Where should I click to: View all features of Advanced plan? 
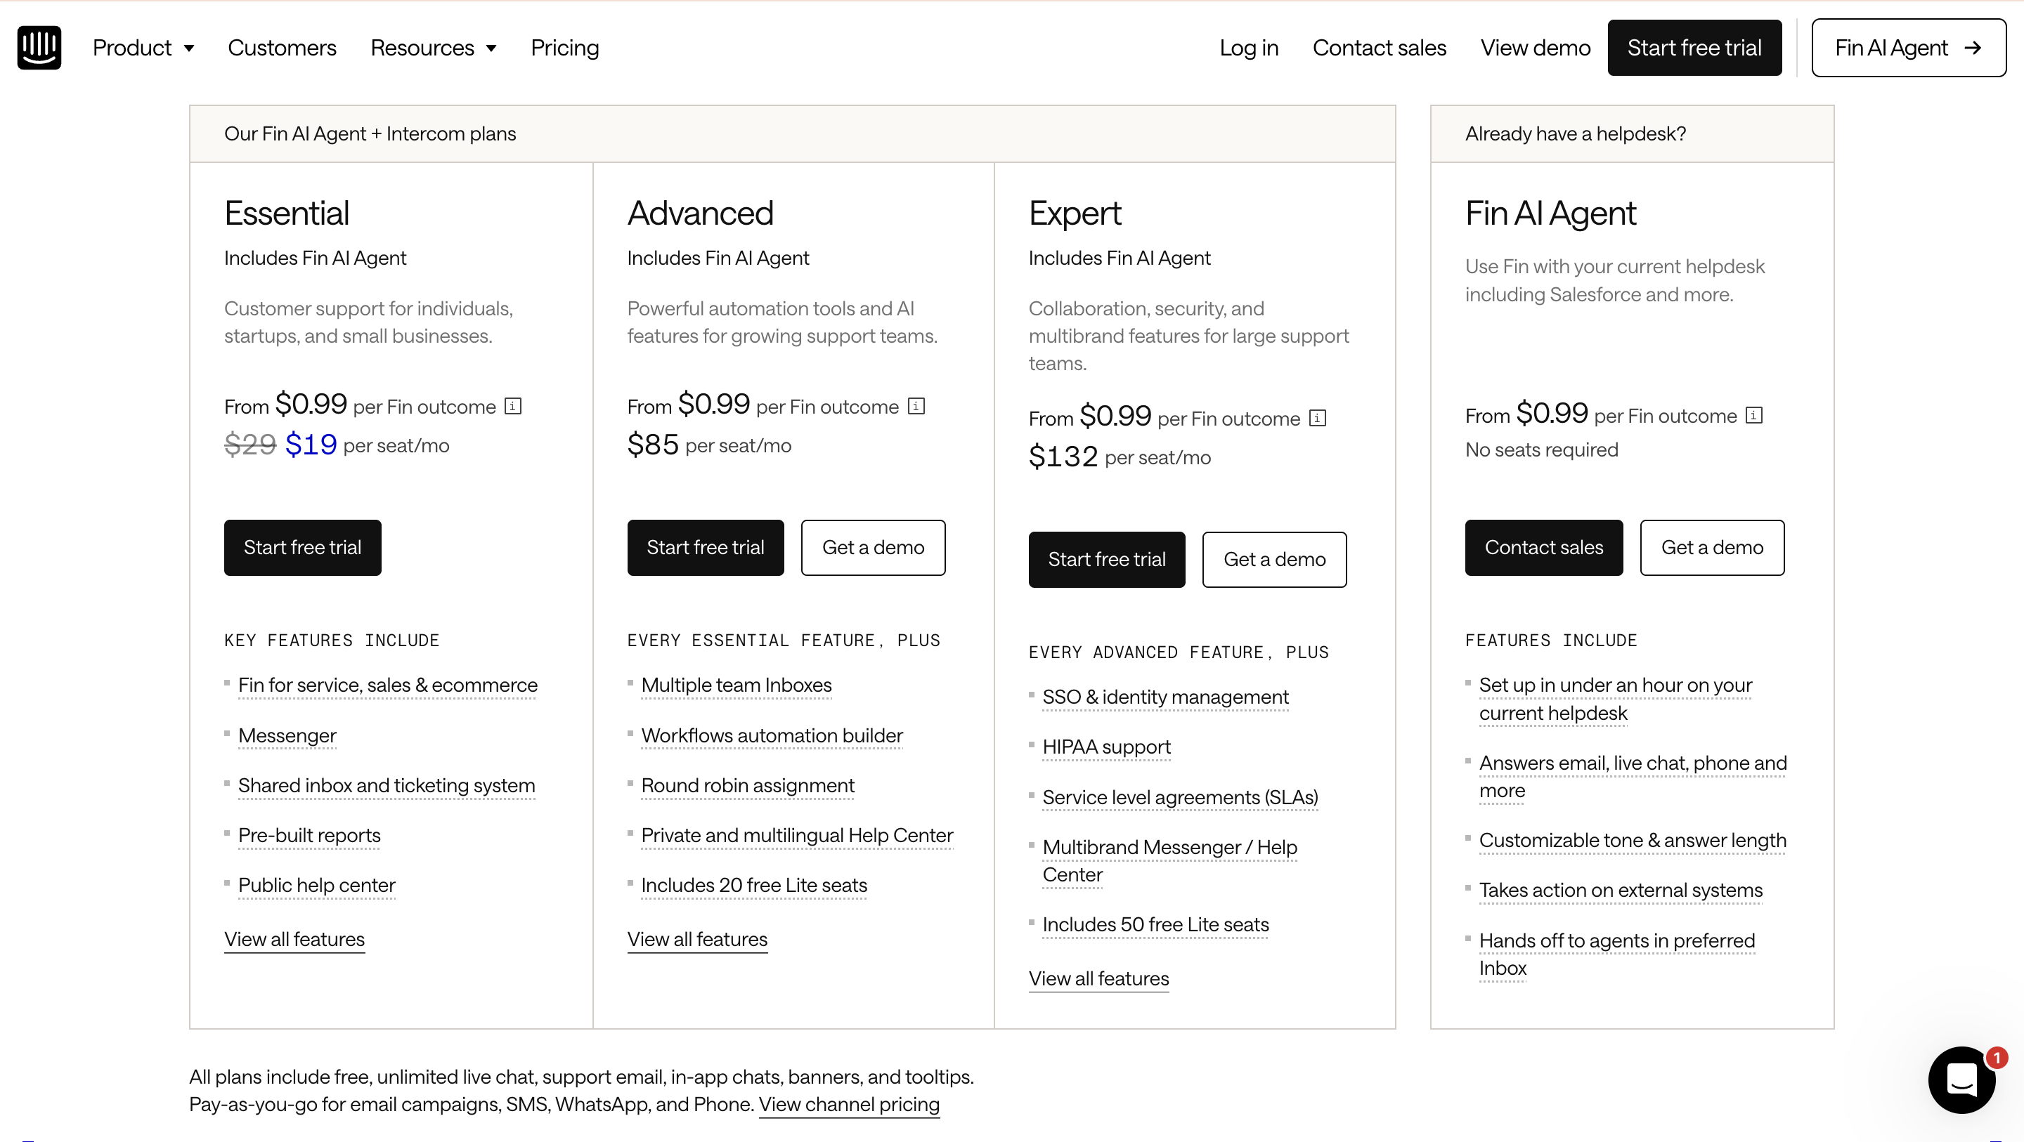[697, 939]
